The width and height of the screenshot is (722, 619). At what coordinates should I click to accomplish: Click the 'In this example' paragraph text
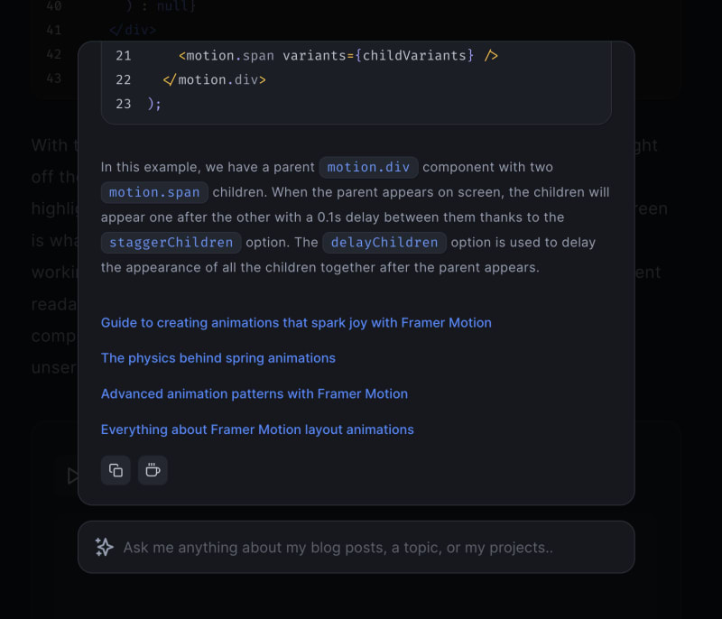[355, 217]
